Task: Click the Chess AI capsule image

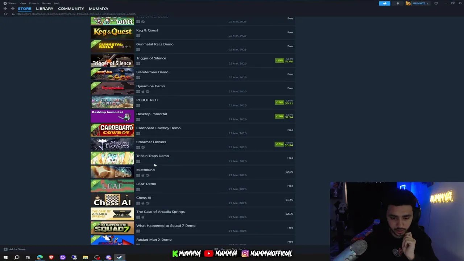Action: pos(112,200)
